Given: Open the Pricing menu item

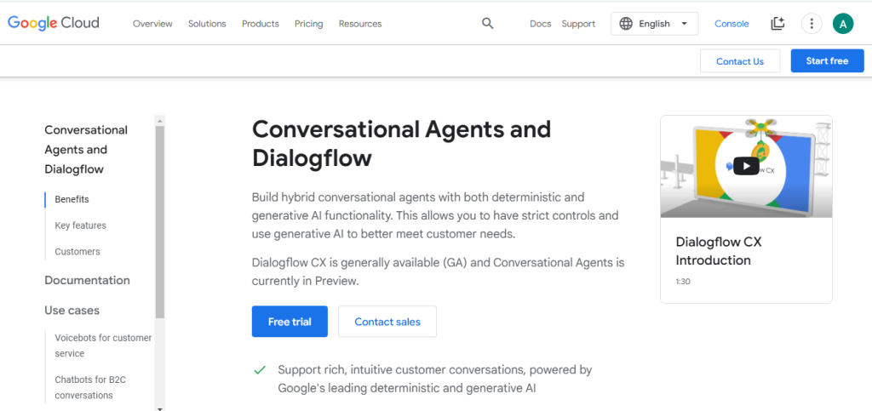Looking at the screenshot, I should pos(308,24).
